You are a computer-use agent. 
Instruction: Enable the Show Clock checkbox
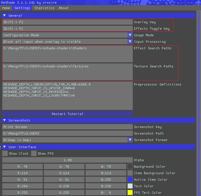click(5, 154)
